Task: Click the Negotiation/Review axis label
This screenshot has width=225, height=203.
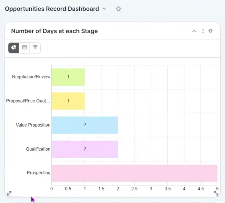Action: point(31,77)
